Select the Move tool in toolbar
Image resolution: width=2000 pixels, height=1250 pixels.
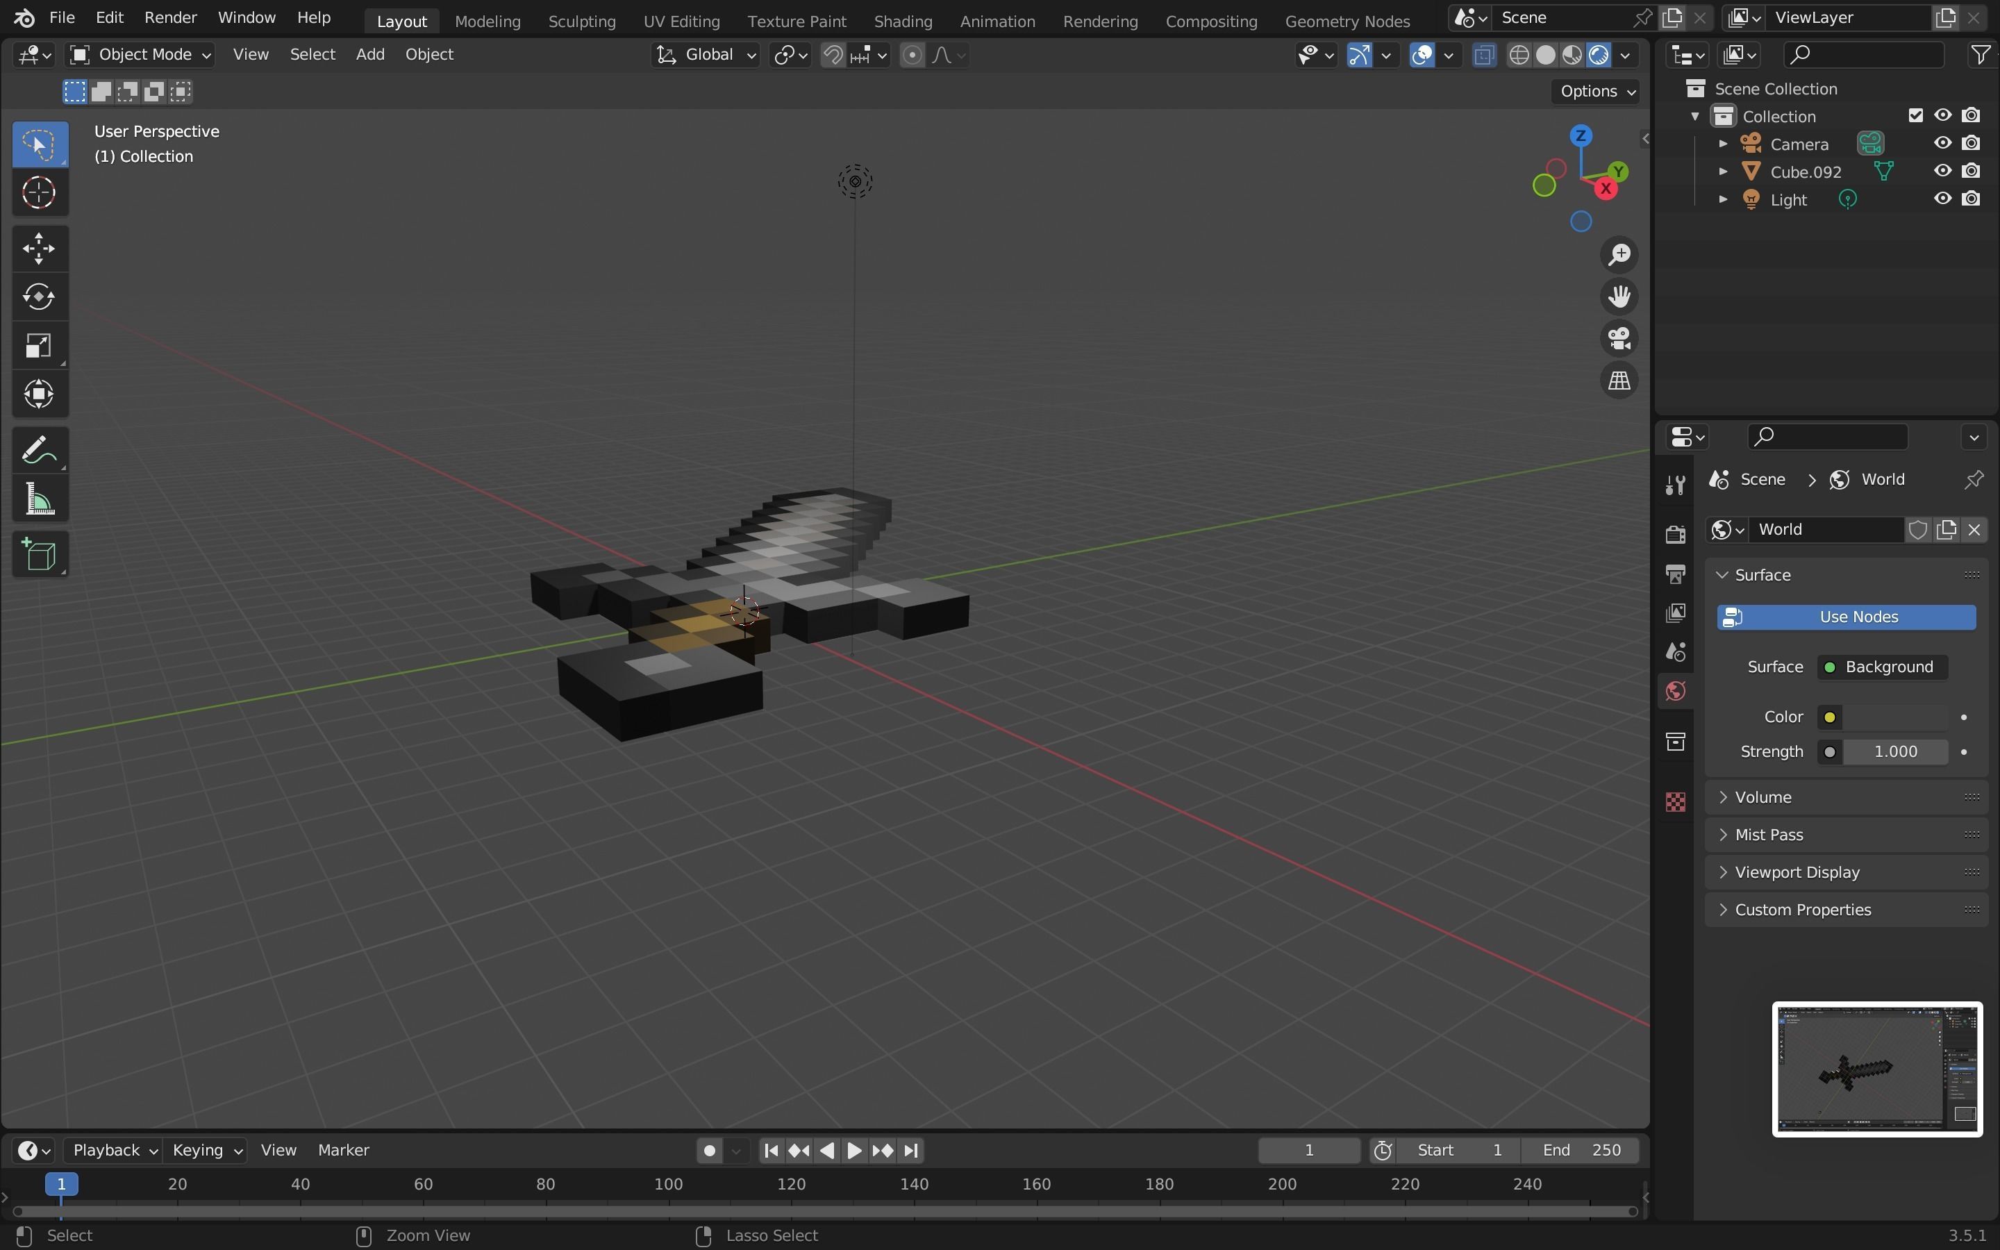coord(39,248)
